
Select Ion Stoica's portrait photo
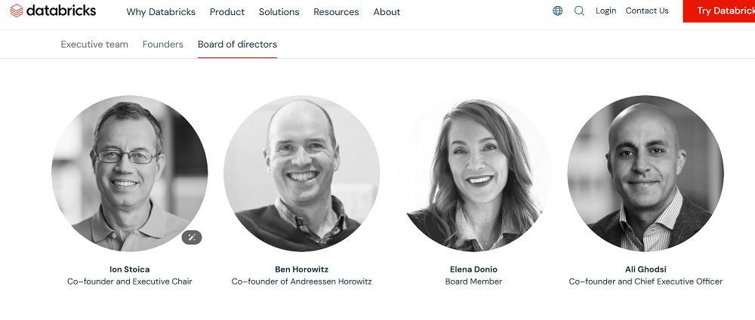click(x=130, y=174)
